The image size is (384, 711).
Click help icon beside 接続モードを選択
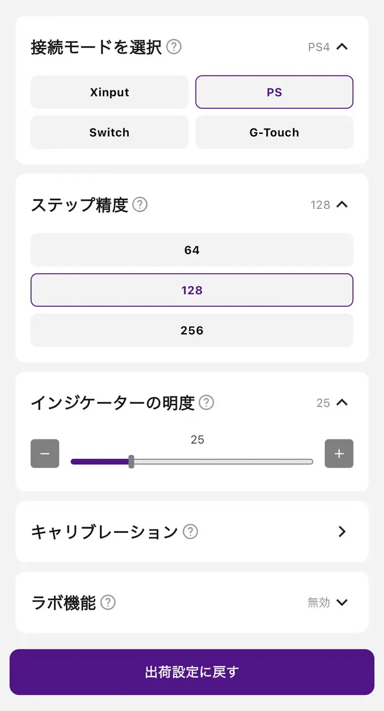(x=174, y=47)
